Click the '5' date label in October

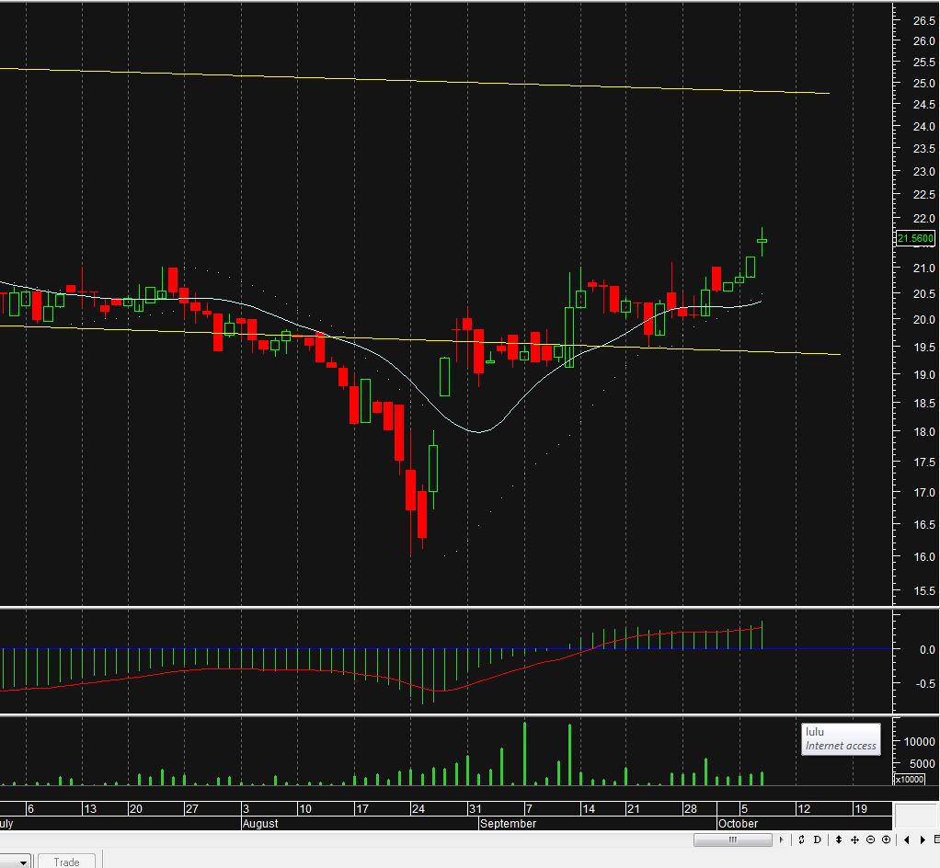point(744,808)
